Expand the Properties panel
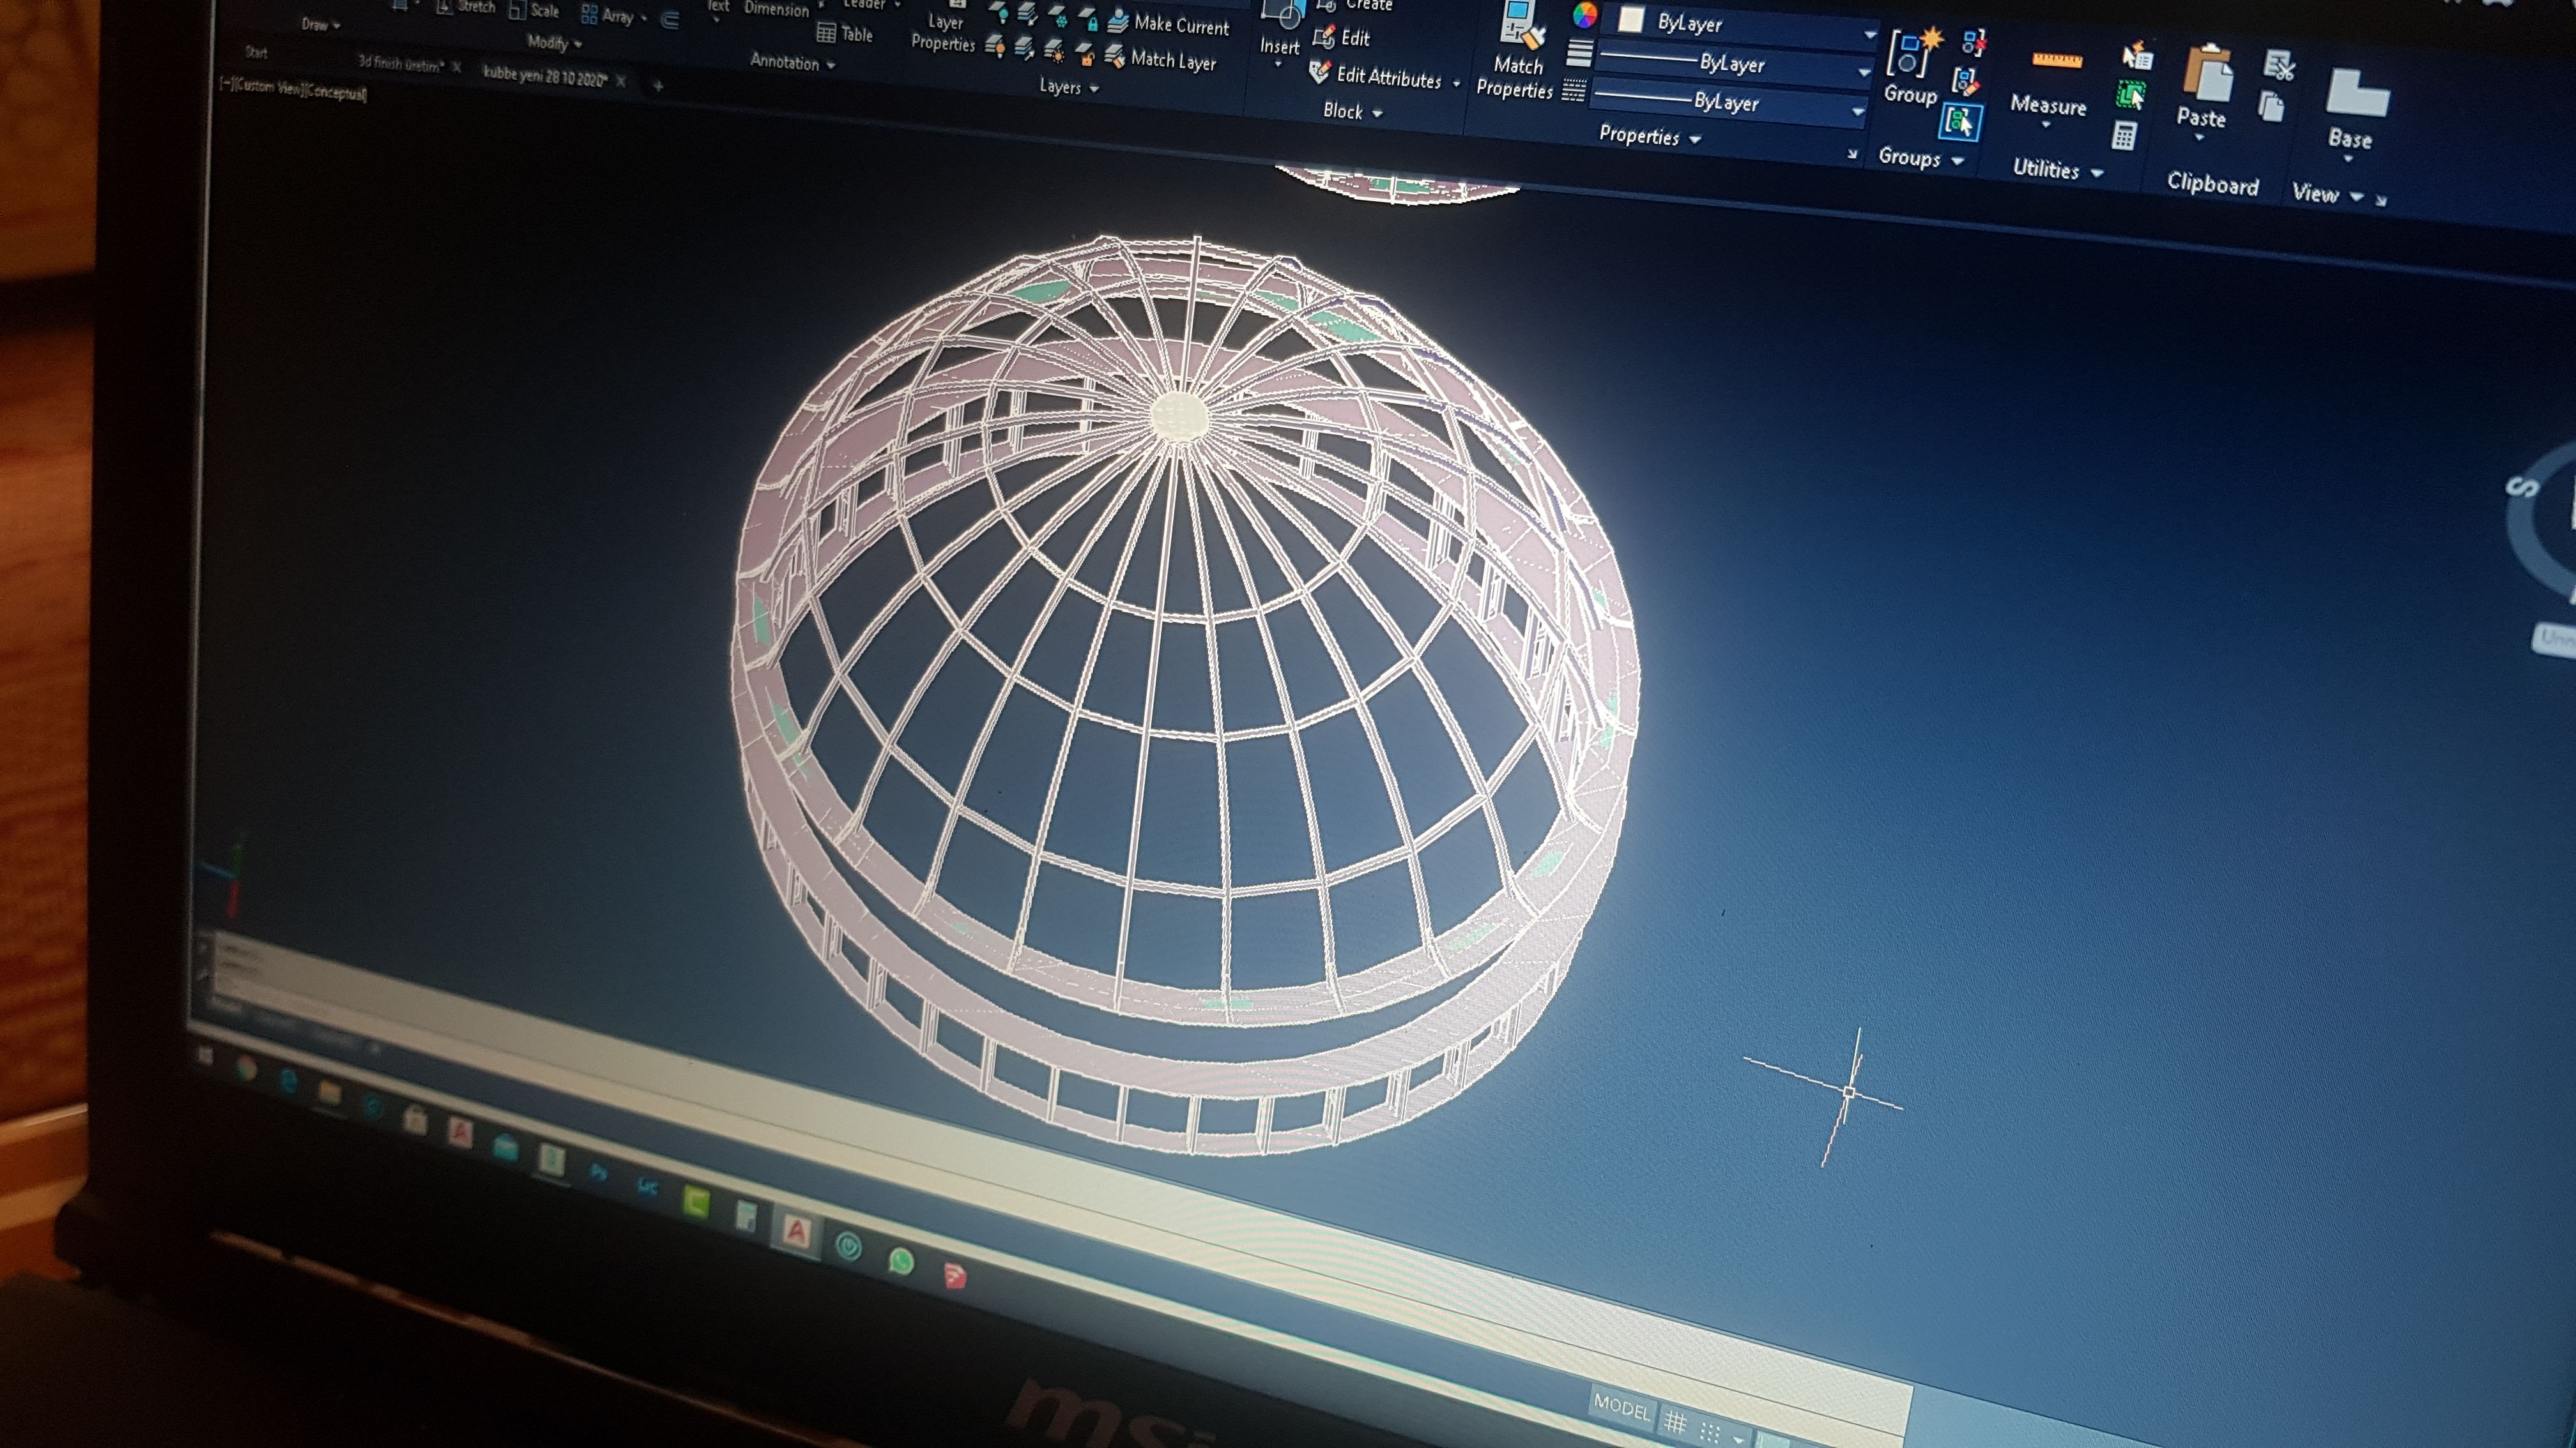The image size is (2576, 1448). 1650,136
